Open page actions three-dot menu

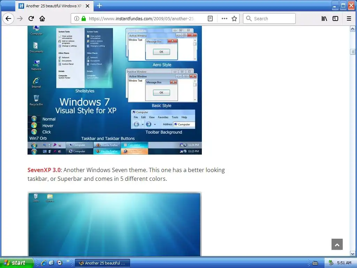[x=225, y=18]
